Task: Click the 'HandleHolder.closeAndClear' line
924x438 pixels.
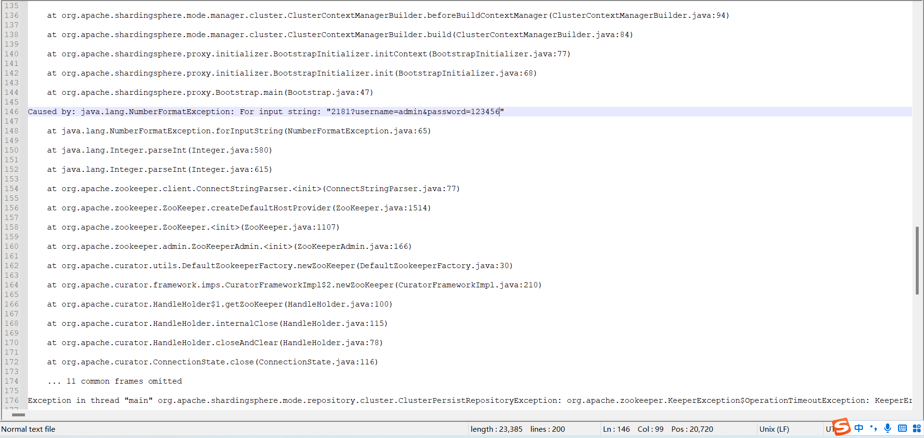Action: tap(215, 343)
